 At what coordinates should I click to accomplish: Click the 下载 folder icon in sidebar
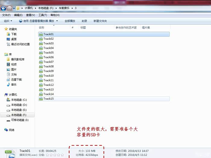(x=8, y=34)
